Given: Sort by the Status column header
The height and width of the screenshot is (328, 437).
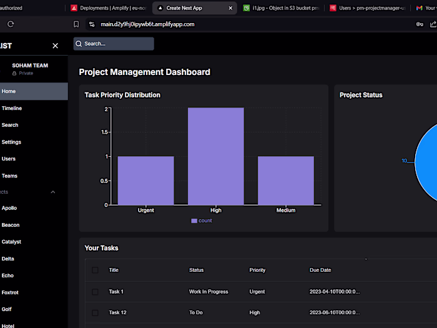Looking at the screenshot, I should tap(197, 270).
